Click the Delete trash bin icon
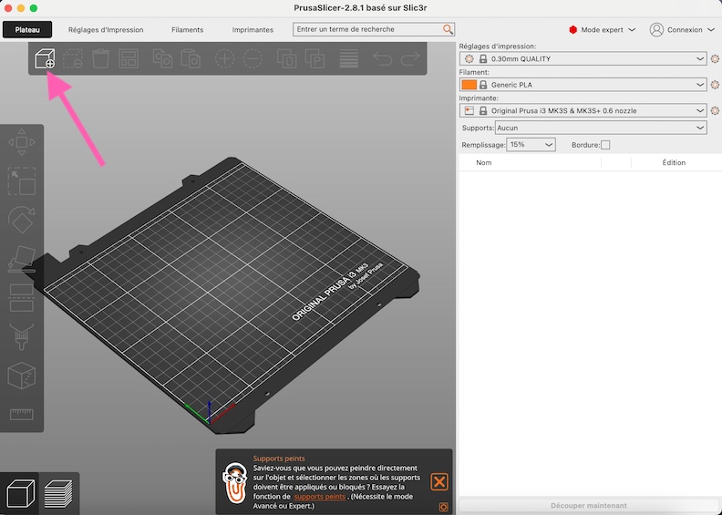This screenshot has width=722, height=515. [x=100, y=58]
